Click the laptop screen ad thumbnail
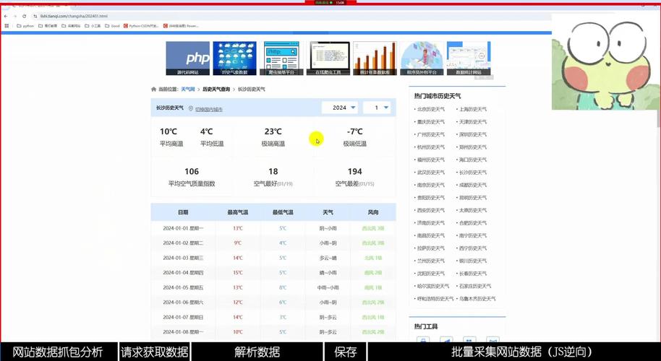This screenshot has width=661, height=361. [328, 58]
